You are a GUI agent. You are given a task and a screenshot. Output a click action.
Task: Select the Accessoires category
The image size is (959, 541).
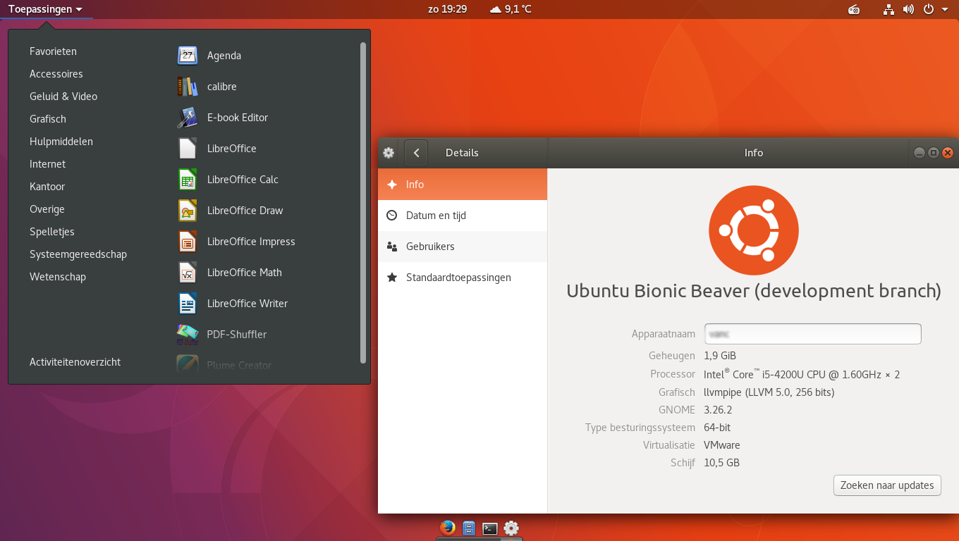[x=56, y=74]
